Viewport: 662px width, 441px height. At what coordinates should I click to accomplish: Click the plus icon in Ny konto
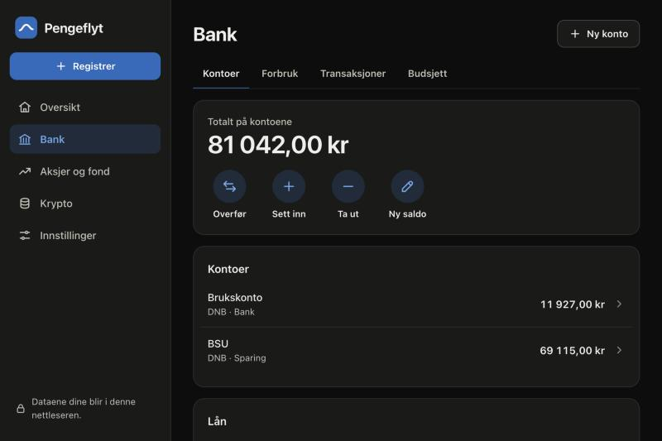point(574,34)
